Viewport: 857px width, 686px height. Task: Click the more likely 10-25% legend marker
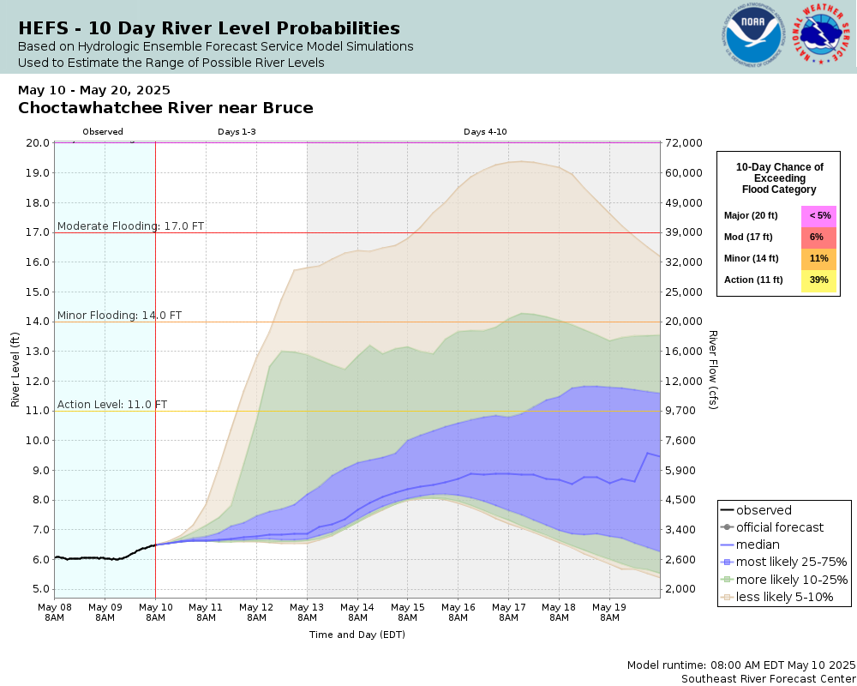[727, 580]
